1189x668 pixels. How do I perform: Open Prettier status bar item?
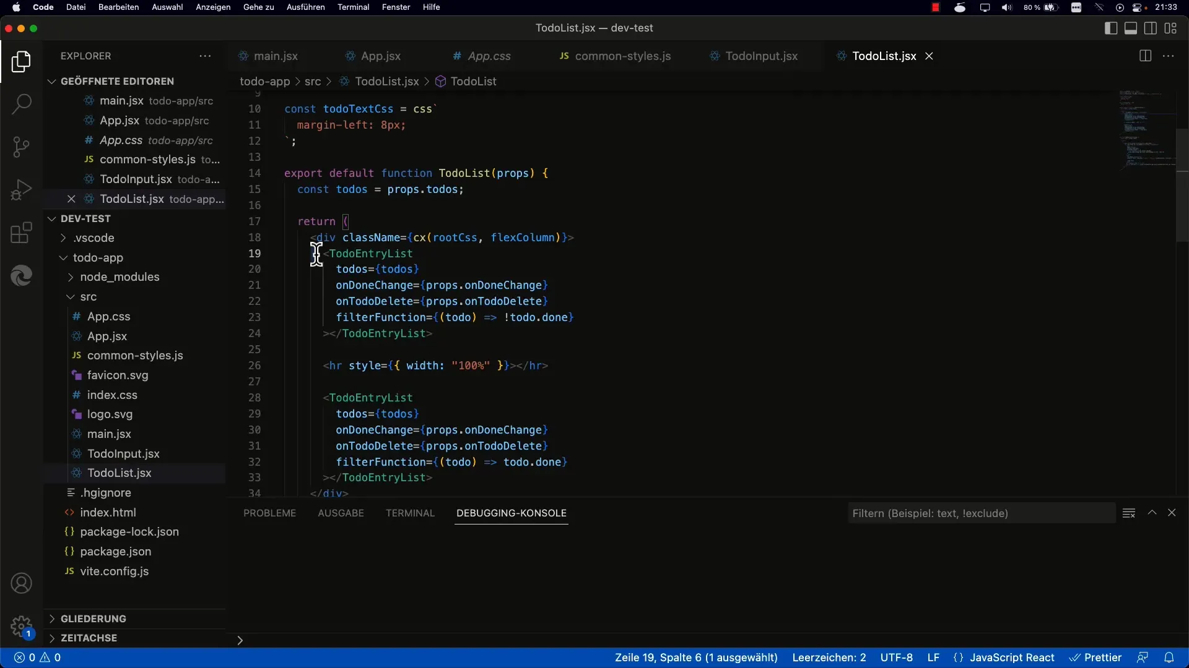point(1095,657)
